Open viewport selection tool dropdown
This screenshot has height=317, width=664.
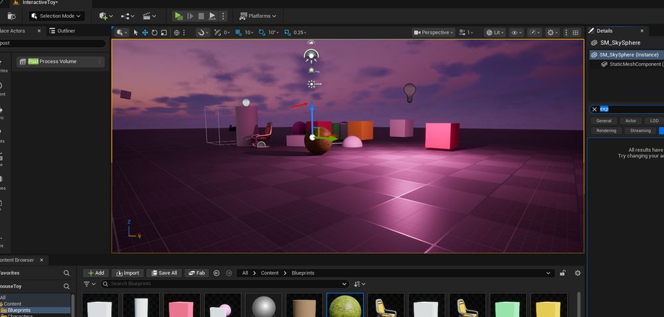(x=122, y=32)
